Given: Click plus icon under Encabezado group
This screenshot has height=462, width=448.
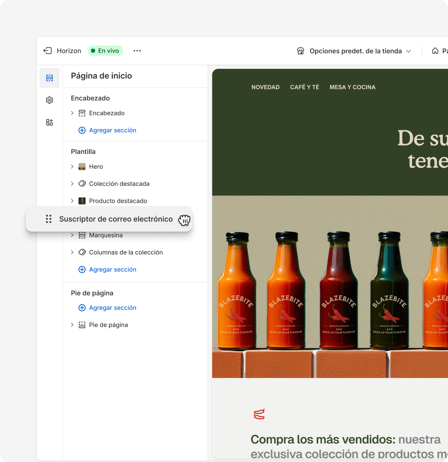Looking at the screenshot, I should pos(82,130).
